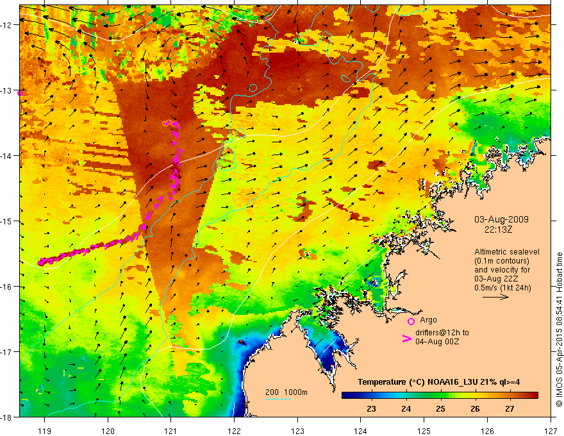Click the longitude 127 axis label

pos(551,431)
